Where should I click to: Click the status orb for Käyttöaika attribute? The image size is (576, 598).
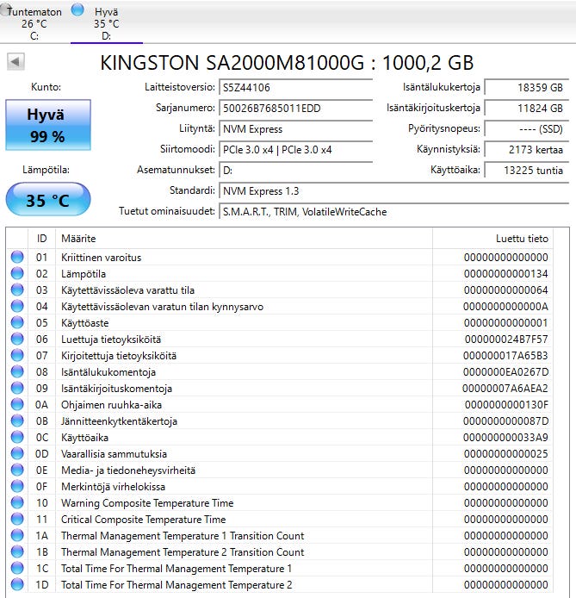point(17,437)
